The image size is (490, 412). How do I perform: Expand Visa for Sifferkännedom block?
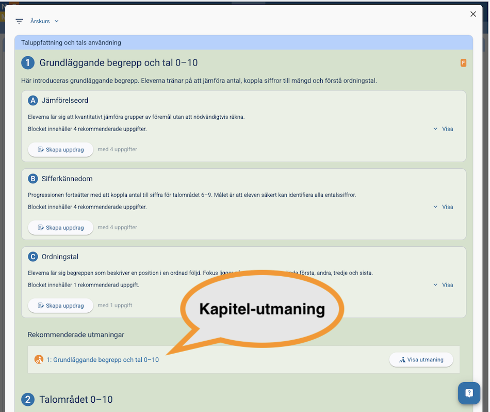click(x=443, y=207)
